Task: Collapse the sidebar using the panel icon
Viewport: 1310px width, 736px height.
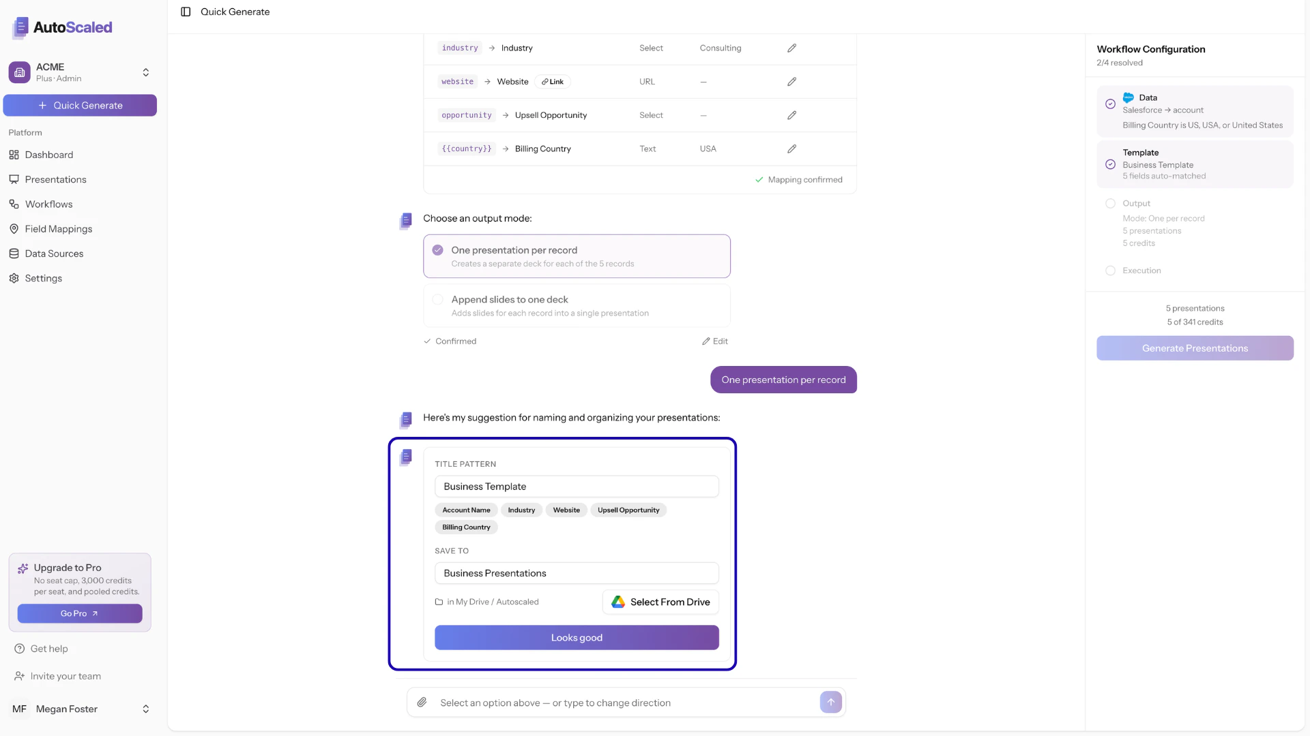Action: (186, 12)
